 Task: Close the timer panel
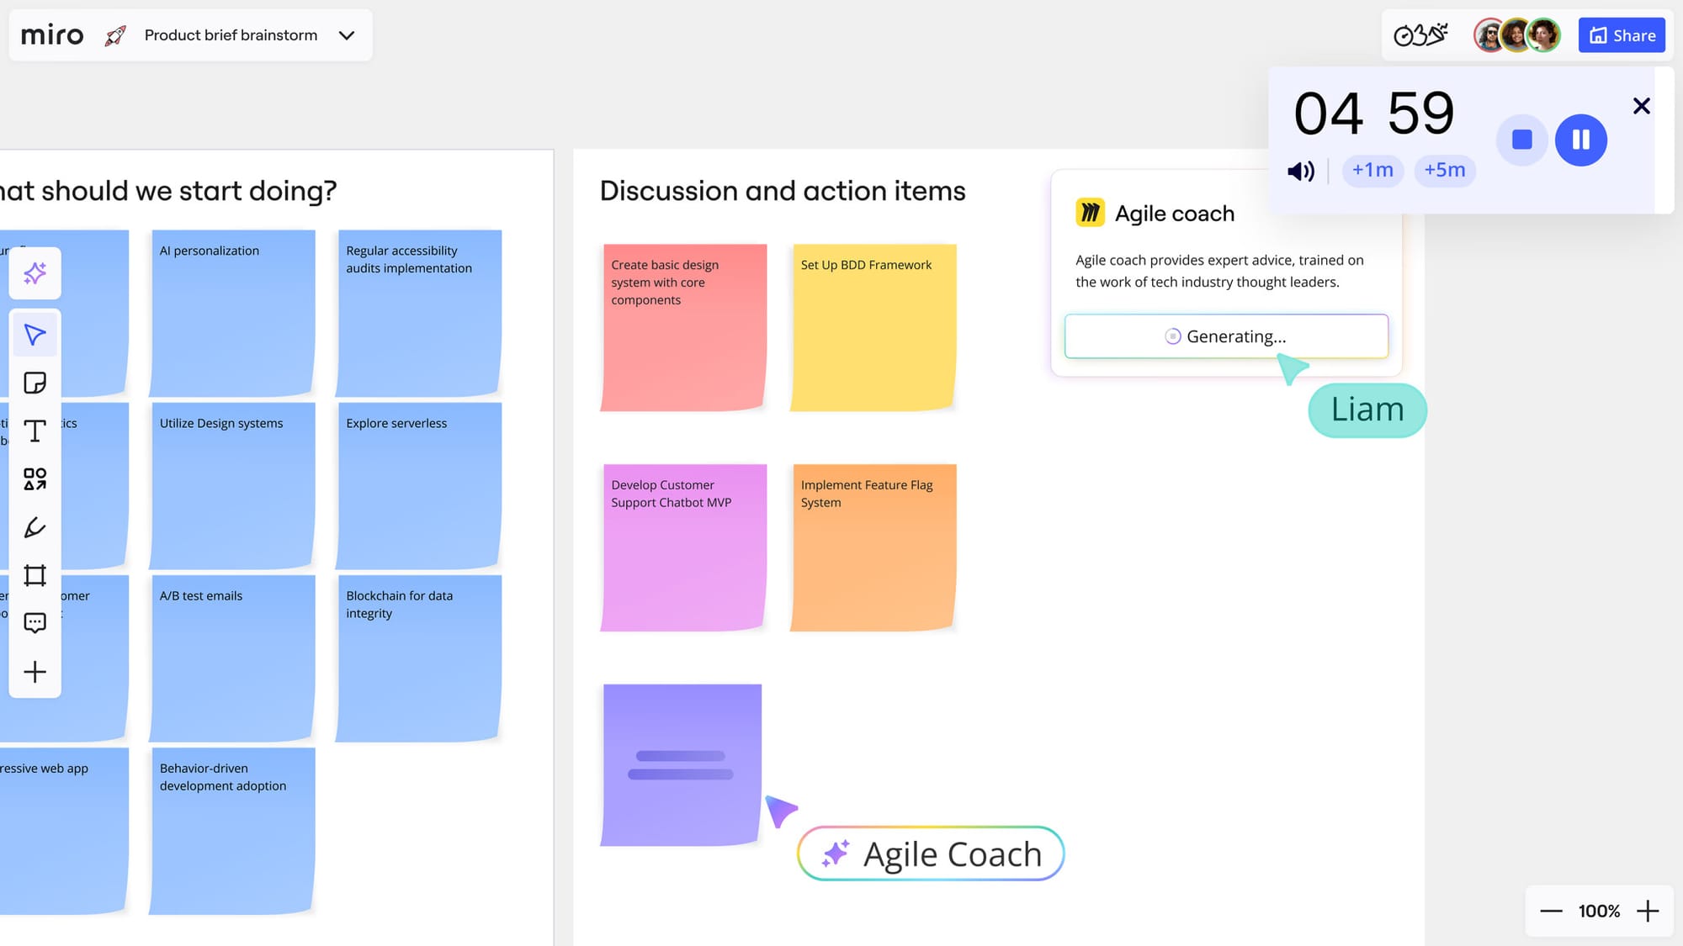tap(1641, 106)
